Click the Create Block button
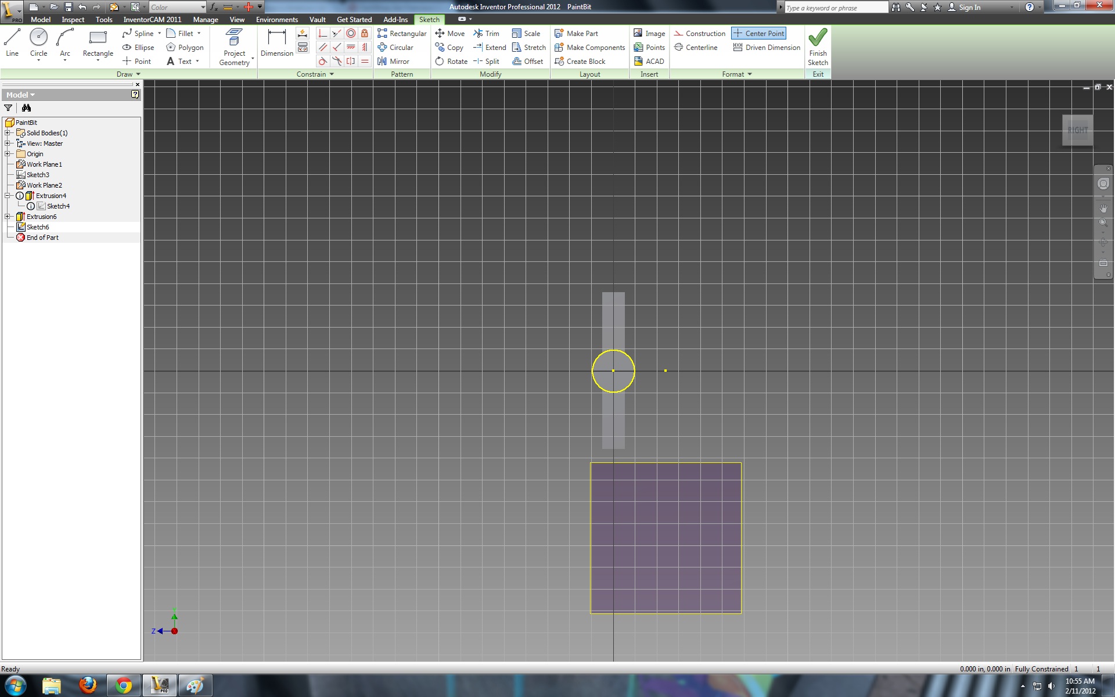Image resolution: width=1115 pixels, height=697 pixels. point(580,62)
